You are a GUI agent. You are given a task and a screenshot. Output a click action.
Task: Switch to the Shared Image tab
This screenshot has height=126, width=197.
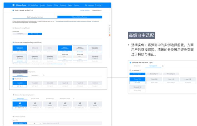tap(50, 99)
